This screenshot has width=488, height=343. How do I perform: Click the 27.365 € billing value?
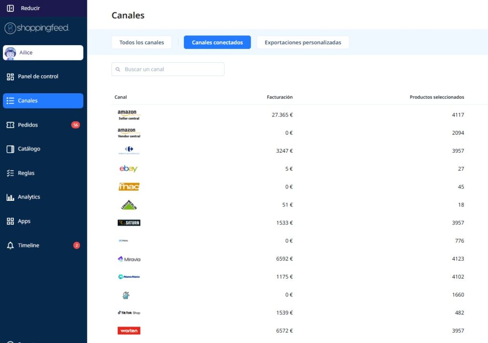pos(282,115)
